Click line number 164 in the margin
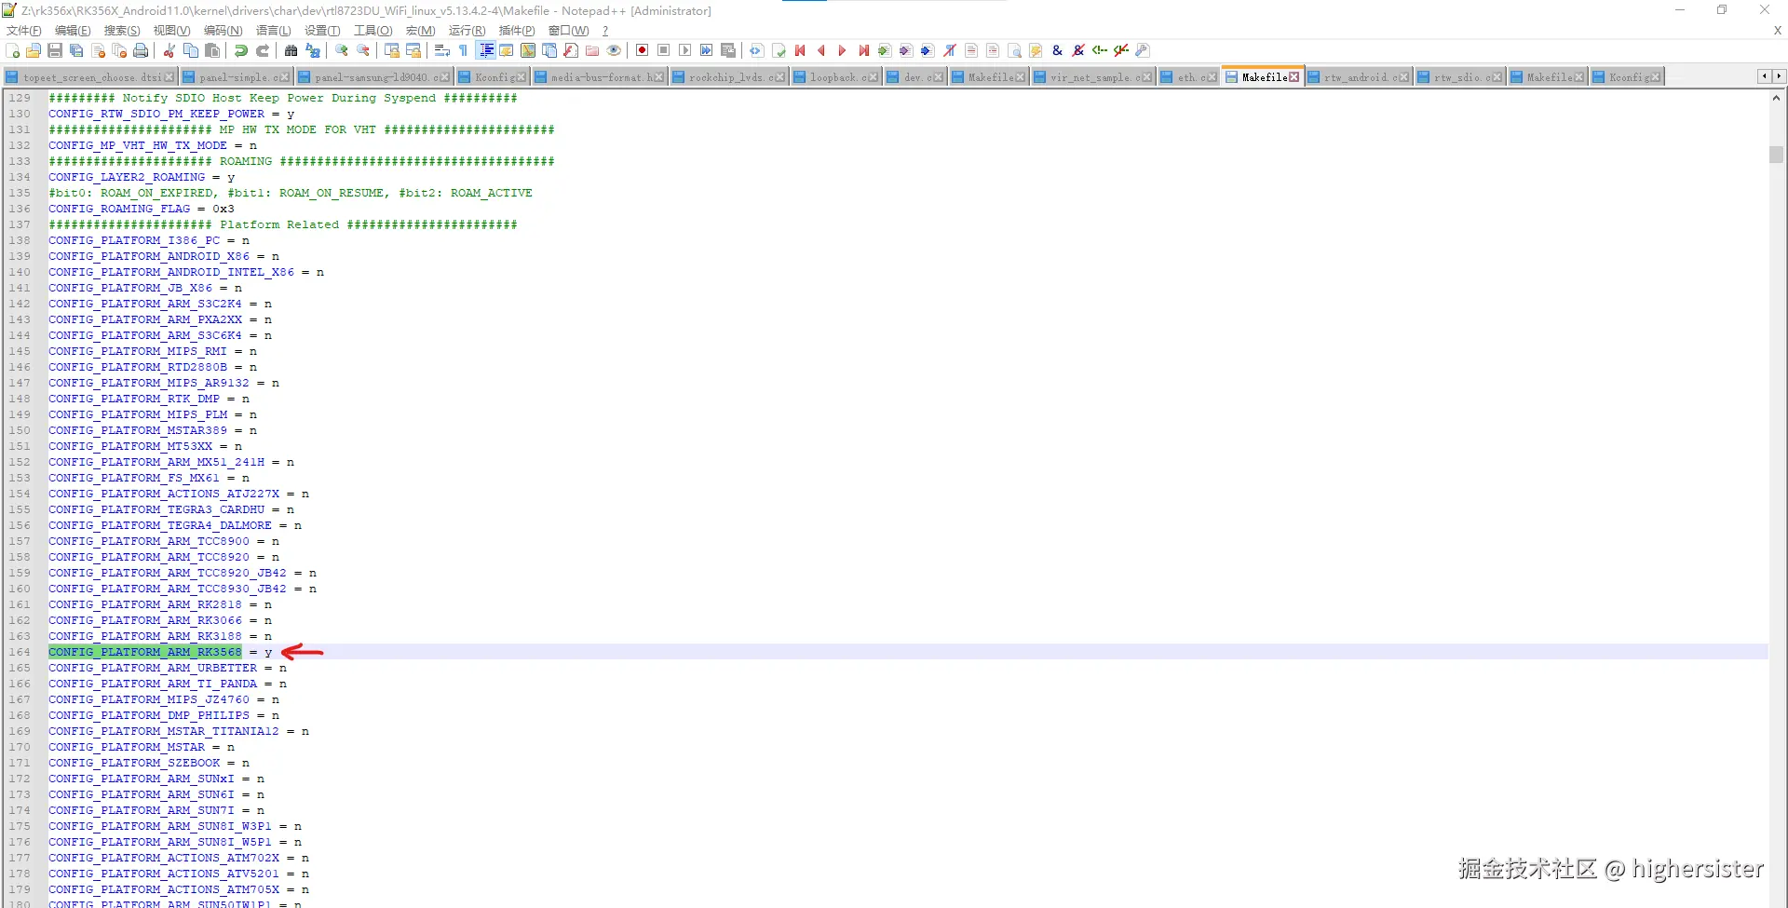Viewport: 1788px width, 908px height. 20,652
